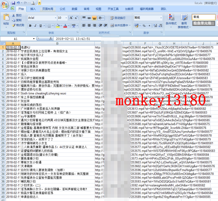Click the red font color swatch
Viewport: 218px width, 201px height.
tap(65, 26)
